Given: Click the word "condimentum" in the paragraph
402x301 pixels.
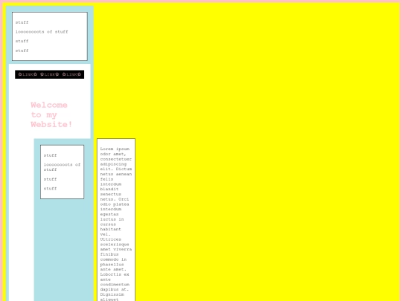Looking at the screenshot, I should point(115,285).
